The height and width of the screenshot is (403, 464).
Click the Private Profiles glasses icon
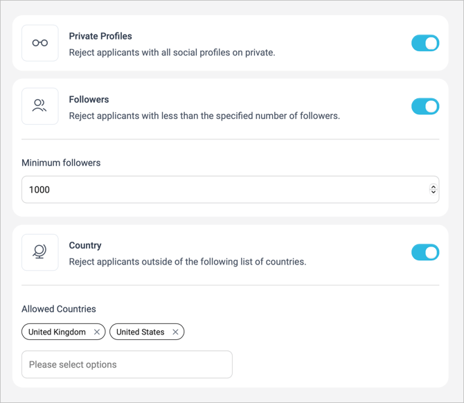[40, 43]
